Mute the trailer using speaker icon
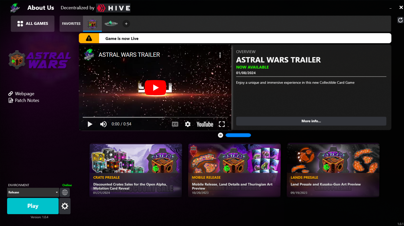Viewport: 404px width, 226px height. click(103, 124)
